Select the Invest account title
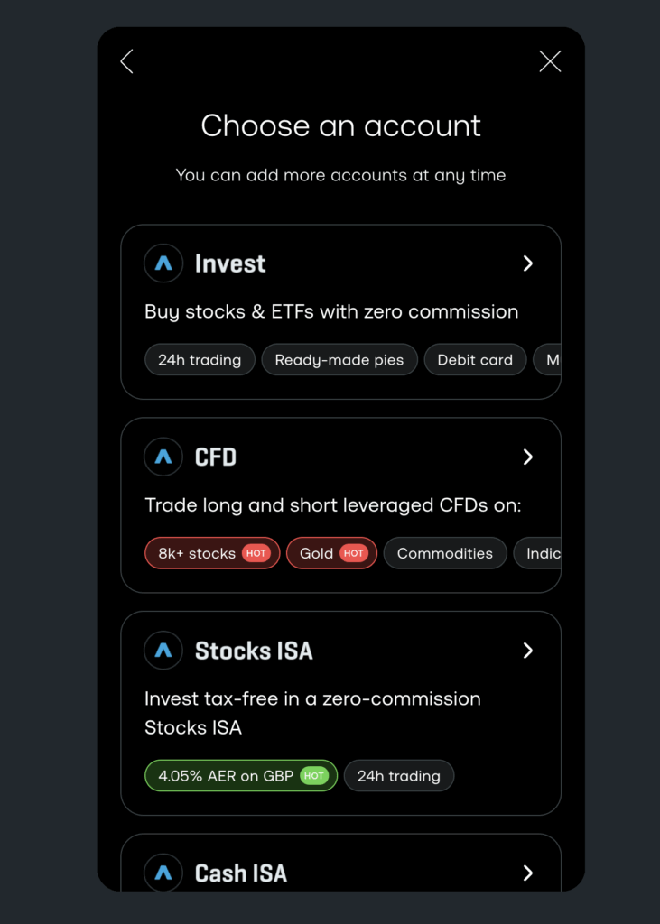660x924 pixels. tap(230, 263)
